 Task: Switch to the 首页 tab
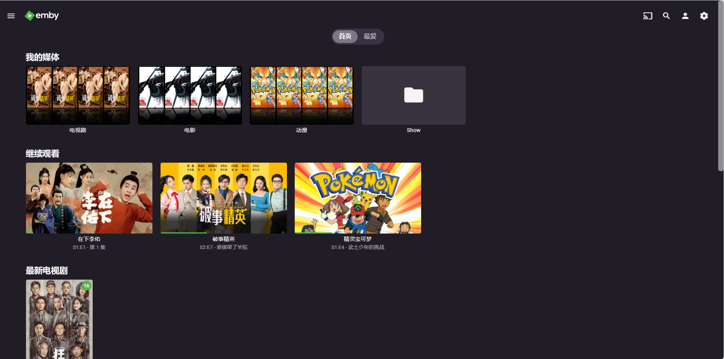[x=345, y=36]
